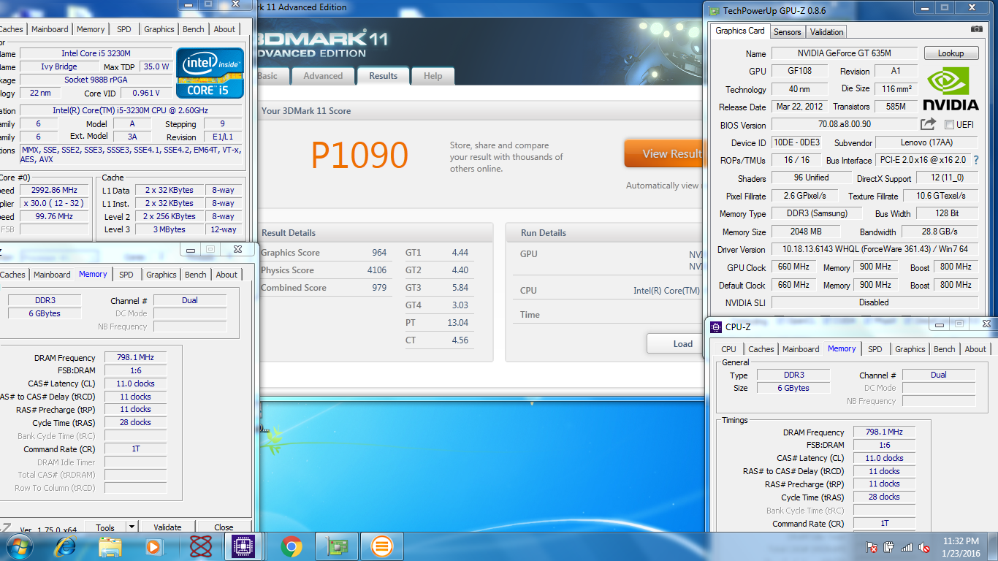Click the GPU-Z Name field NVIDIA GeForce GT 635M
Screen dimensions: 998x561
pyautogui.click(x=844, y=53)
